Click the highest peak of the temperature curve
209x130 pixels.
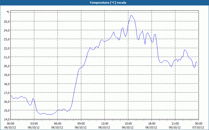(131, 16)
